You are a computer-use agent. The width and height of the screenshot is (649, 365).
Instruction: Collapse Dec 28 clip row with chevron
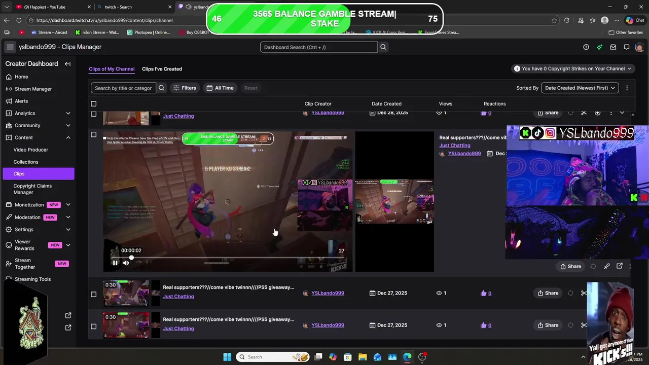click(x=622, y=113)
